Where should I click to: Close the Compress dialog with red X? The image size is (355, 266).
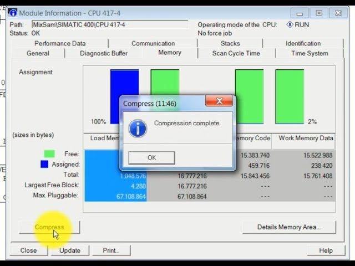pyautogui.click(x=219, y=101)
